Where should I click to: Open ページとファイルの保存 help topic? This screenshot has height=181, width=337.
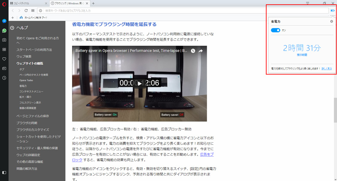pos(33,116)
